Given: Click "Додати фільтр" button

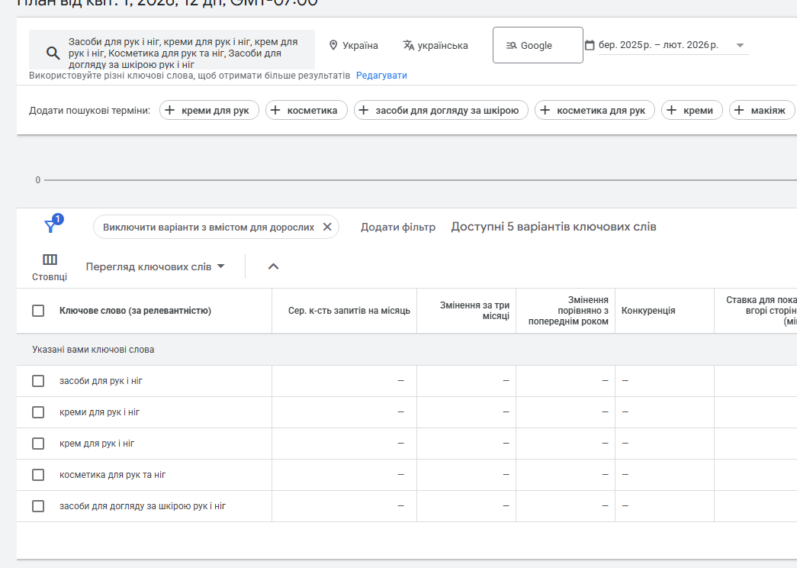Looking at the screenshot, I should click(x=398, y=227).
